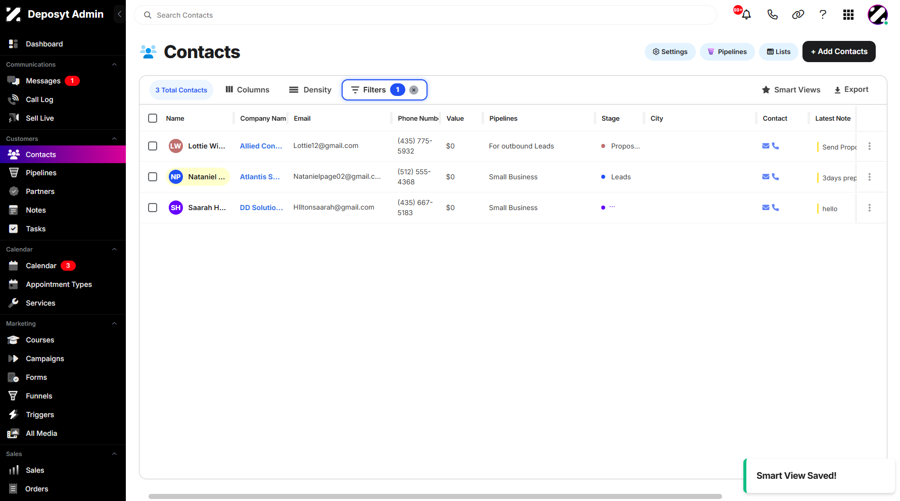This screenshot has height=501, width=900.
Task: Click the Settings button
Action: coord(670,52)
